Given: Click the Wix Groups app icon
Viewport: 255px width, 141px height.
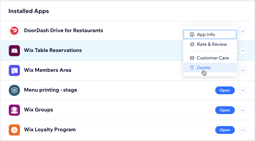Looking at the screenshot, I should (x=14, y=110).
